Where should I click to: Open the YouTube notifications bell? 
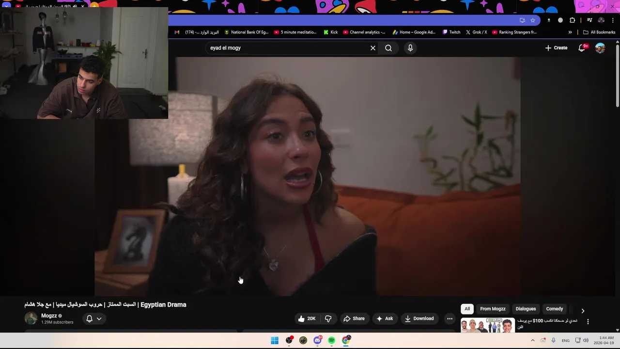tap(582, 48)
